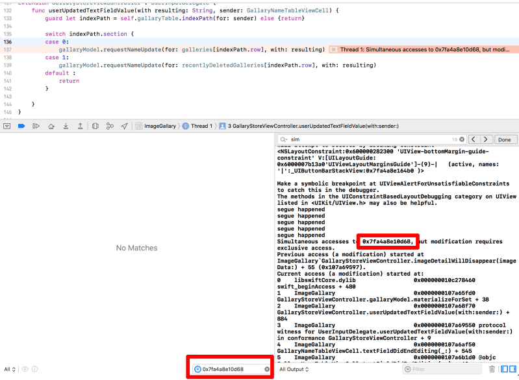Deactivate breakpoints with the blue breakpoint icon
The image size is (519, 380).
click(21, 126)
